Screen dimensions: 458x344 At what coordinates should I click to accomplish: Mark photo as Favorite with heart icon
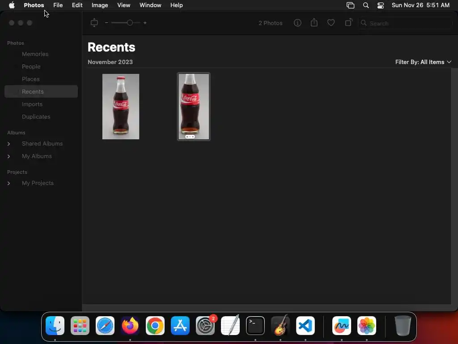click(331, 22)
